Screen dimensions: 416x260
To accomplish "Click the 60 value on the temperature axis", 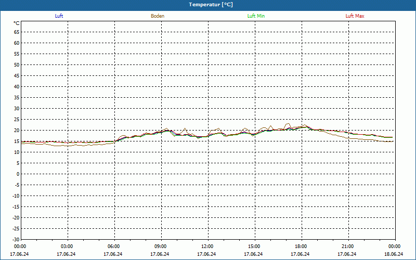I will [17, 43].
